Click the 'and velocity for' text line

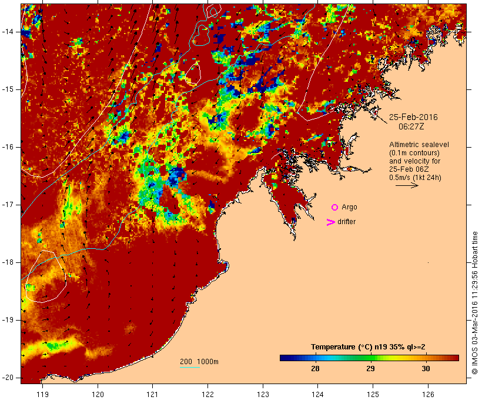click(x=414, y=161)
